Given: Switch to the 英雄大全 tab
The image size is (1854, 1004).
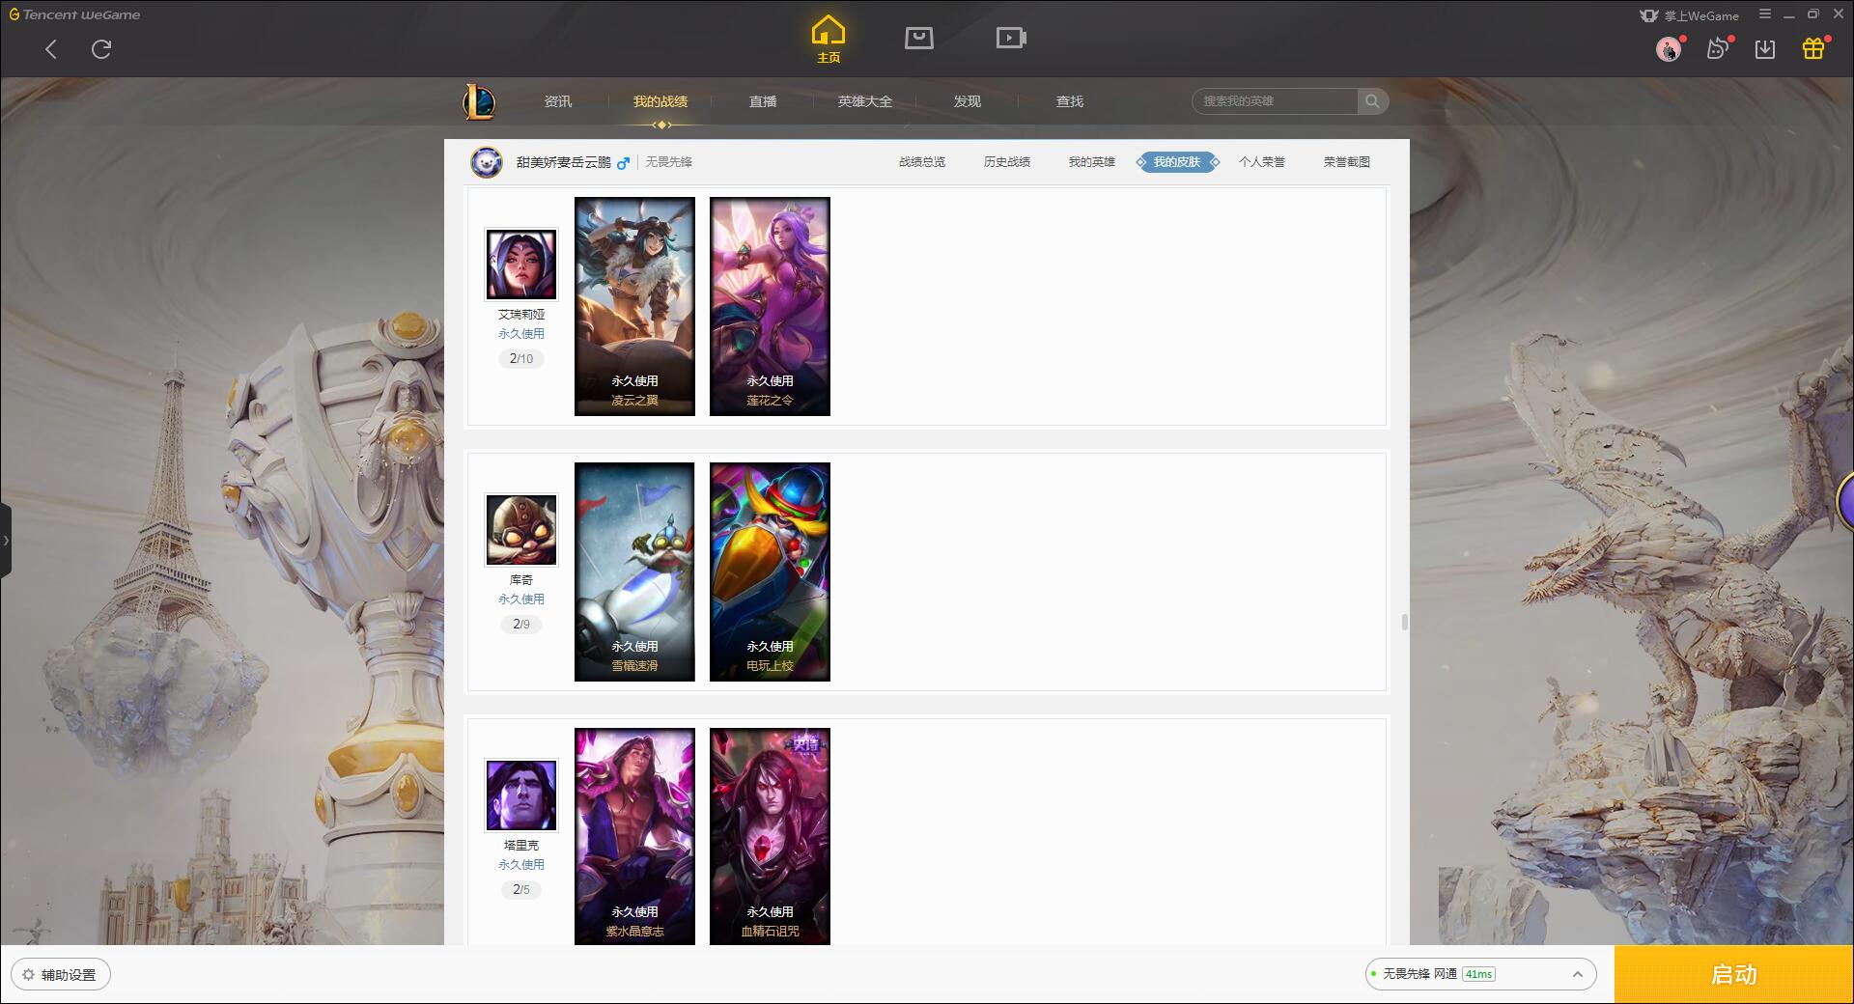Looking at the screenshot, I should pos(865,101).
